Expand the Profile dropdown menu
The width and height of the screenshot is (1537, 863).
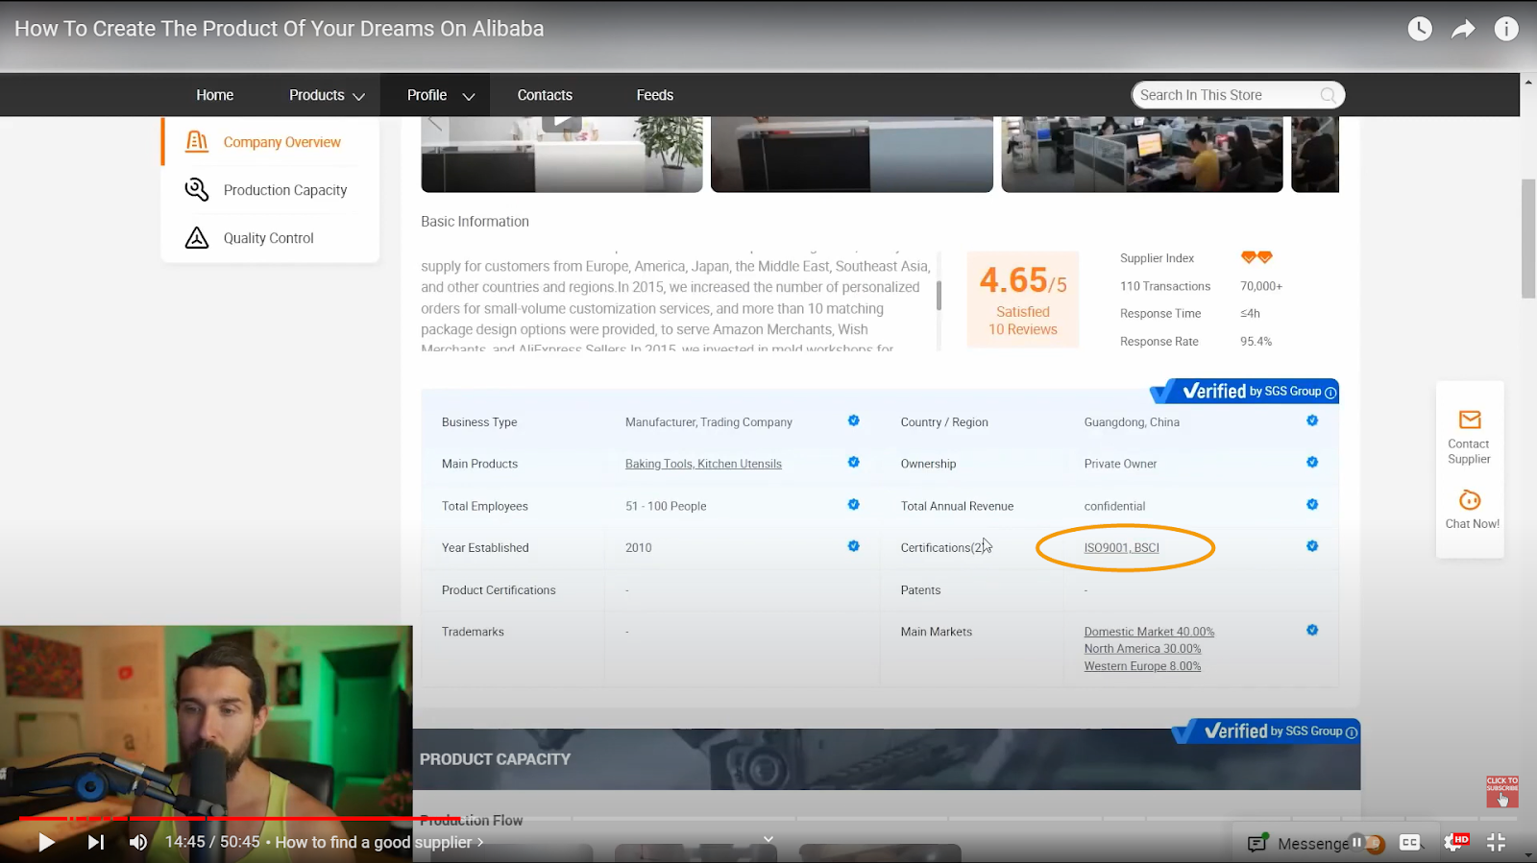pos(441,95)
